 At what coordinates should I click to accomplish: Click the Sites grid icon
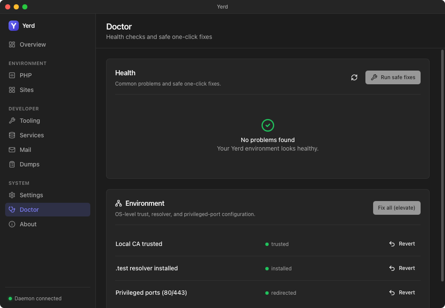12,90
